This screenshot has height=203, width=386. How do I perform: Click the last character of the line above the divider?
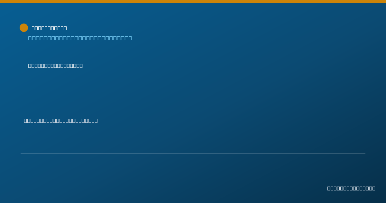point(96,121)
